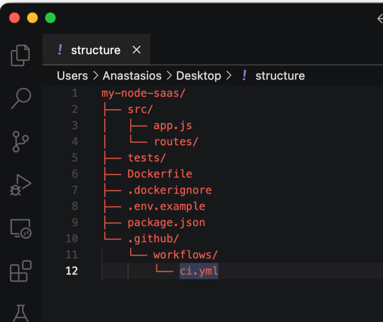Click the back navigation arrow at top right
383x322 pixels.
(x=380, y=18)
